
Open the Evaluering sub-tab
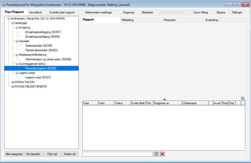click(212, 20)
